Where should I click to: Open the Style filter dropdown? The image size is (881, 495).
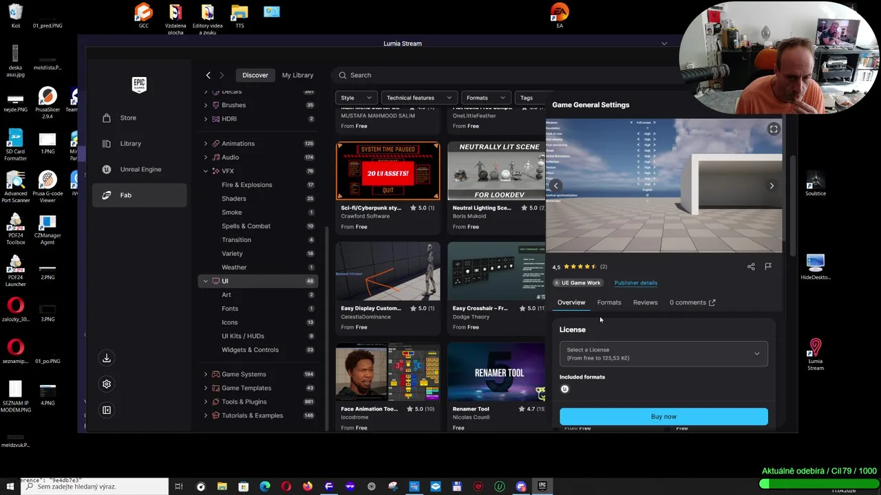coord(357,98)
